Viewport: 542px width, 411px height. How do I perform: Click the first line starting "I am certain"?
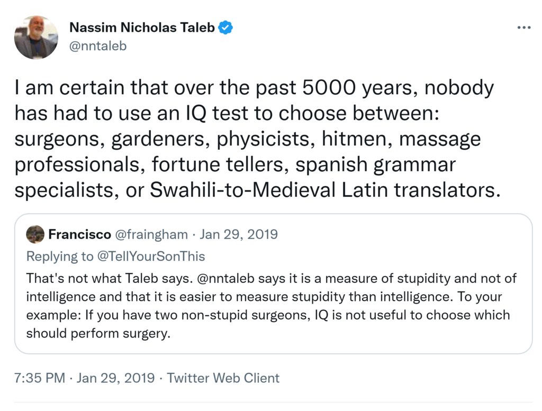(x=254, y=87)
